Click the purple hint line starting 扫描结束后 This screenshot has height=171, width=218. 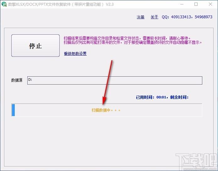[127, 38]
